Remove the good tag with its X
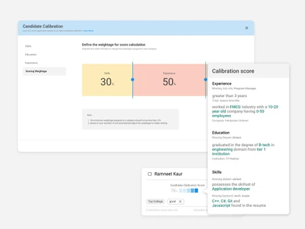305x229 pixels. coord(180,202)
